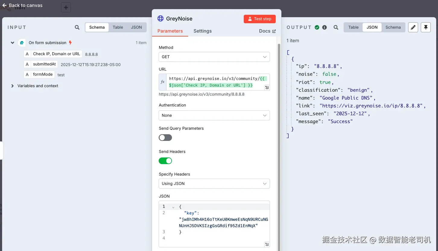This screenshot has height=251, width=438.
Task: Click inside the JSON headers editor
Action: [x=214, y=224]
